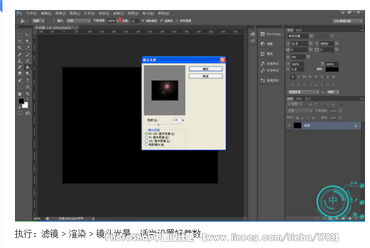Select the Lasso tool
The image size is (370, 248).
[20, 41]
